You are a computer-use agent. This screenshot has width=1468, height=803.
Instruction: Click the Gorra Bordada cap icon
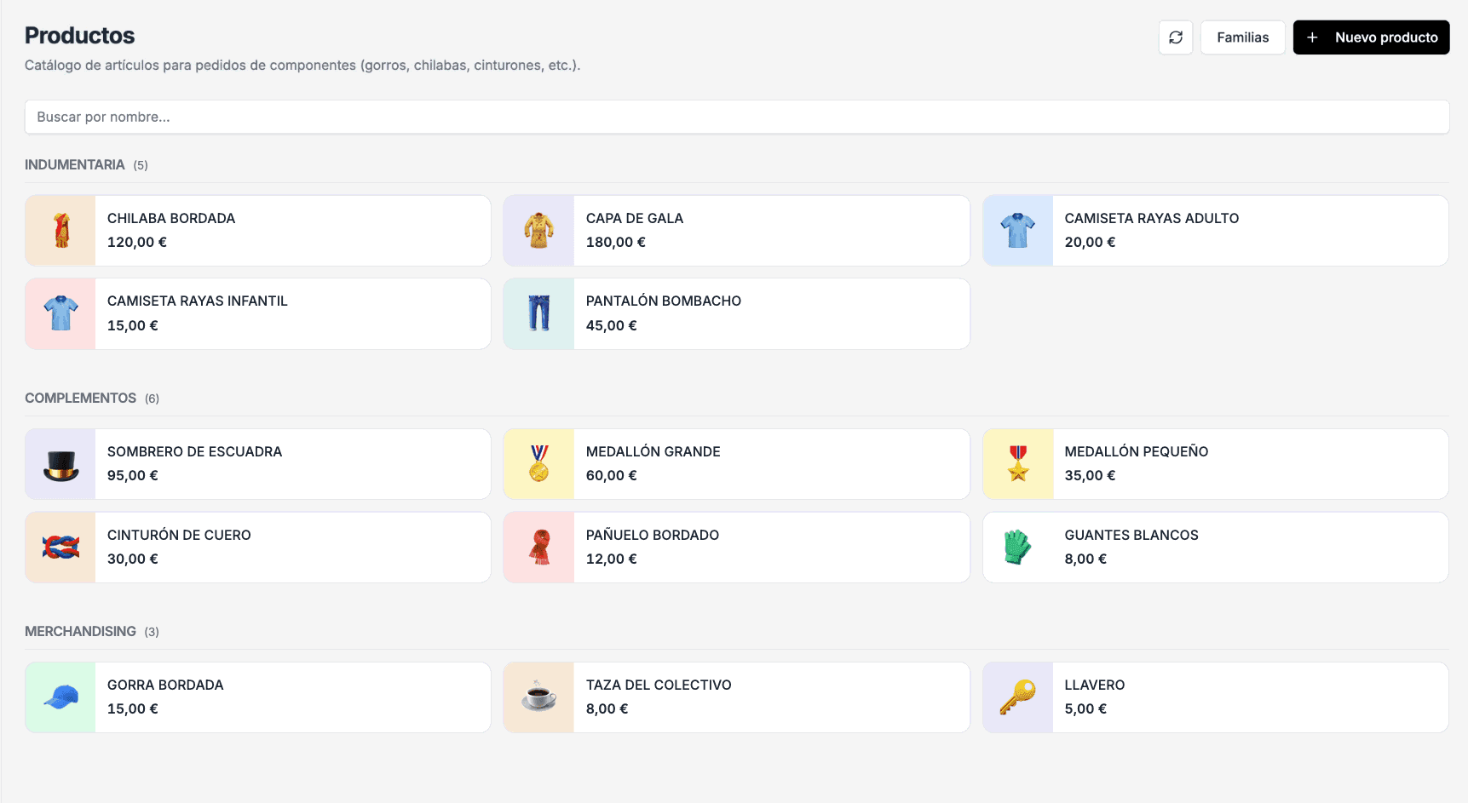[x=61, y=697]
